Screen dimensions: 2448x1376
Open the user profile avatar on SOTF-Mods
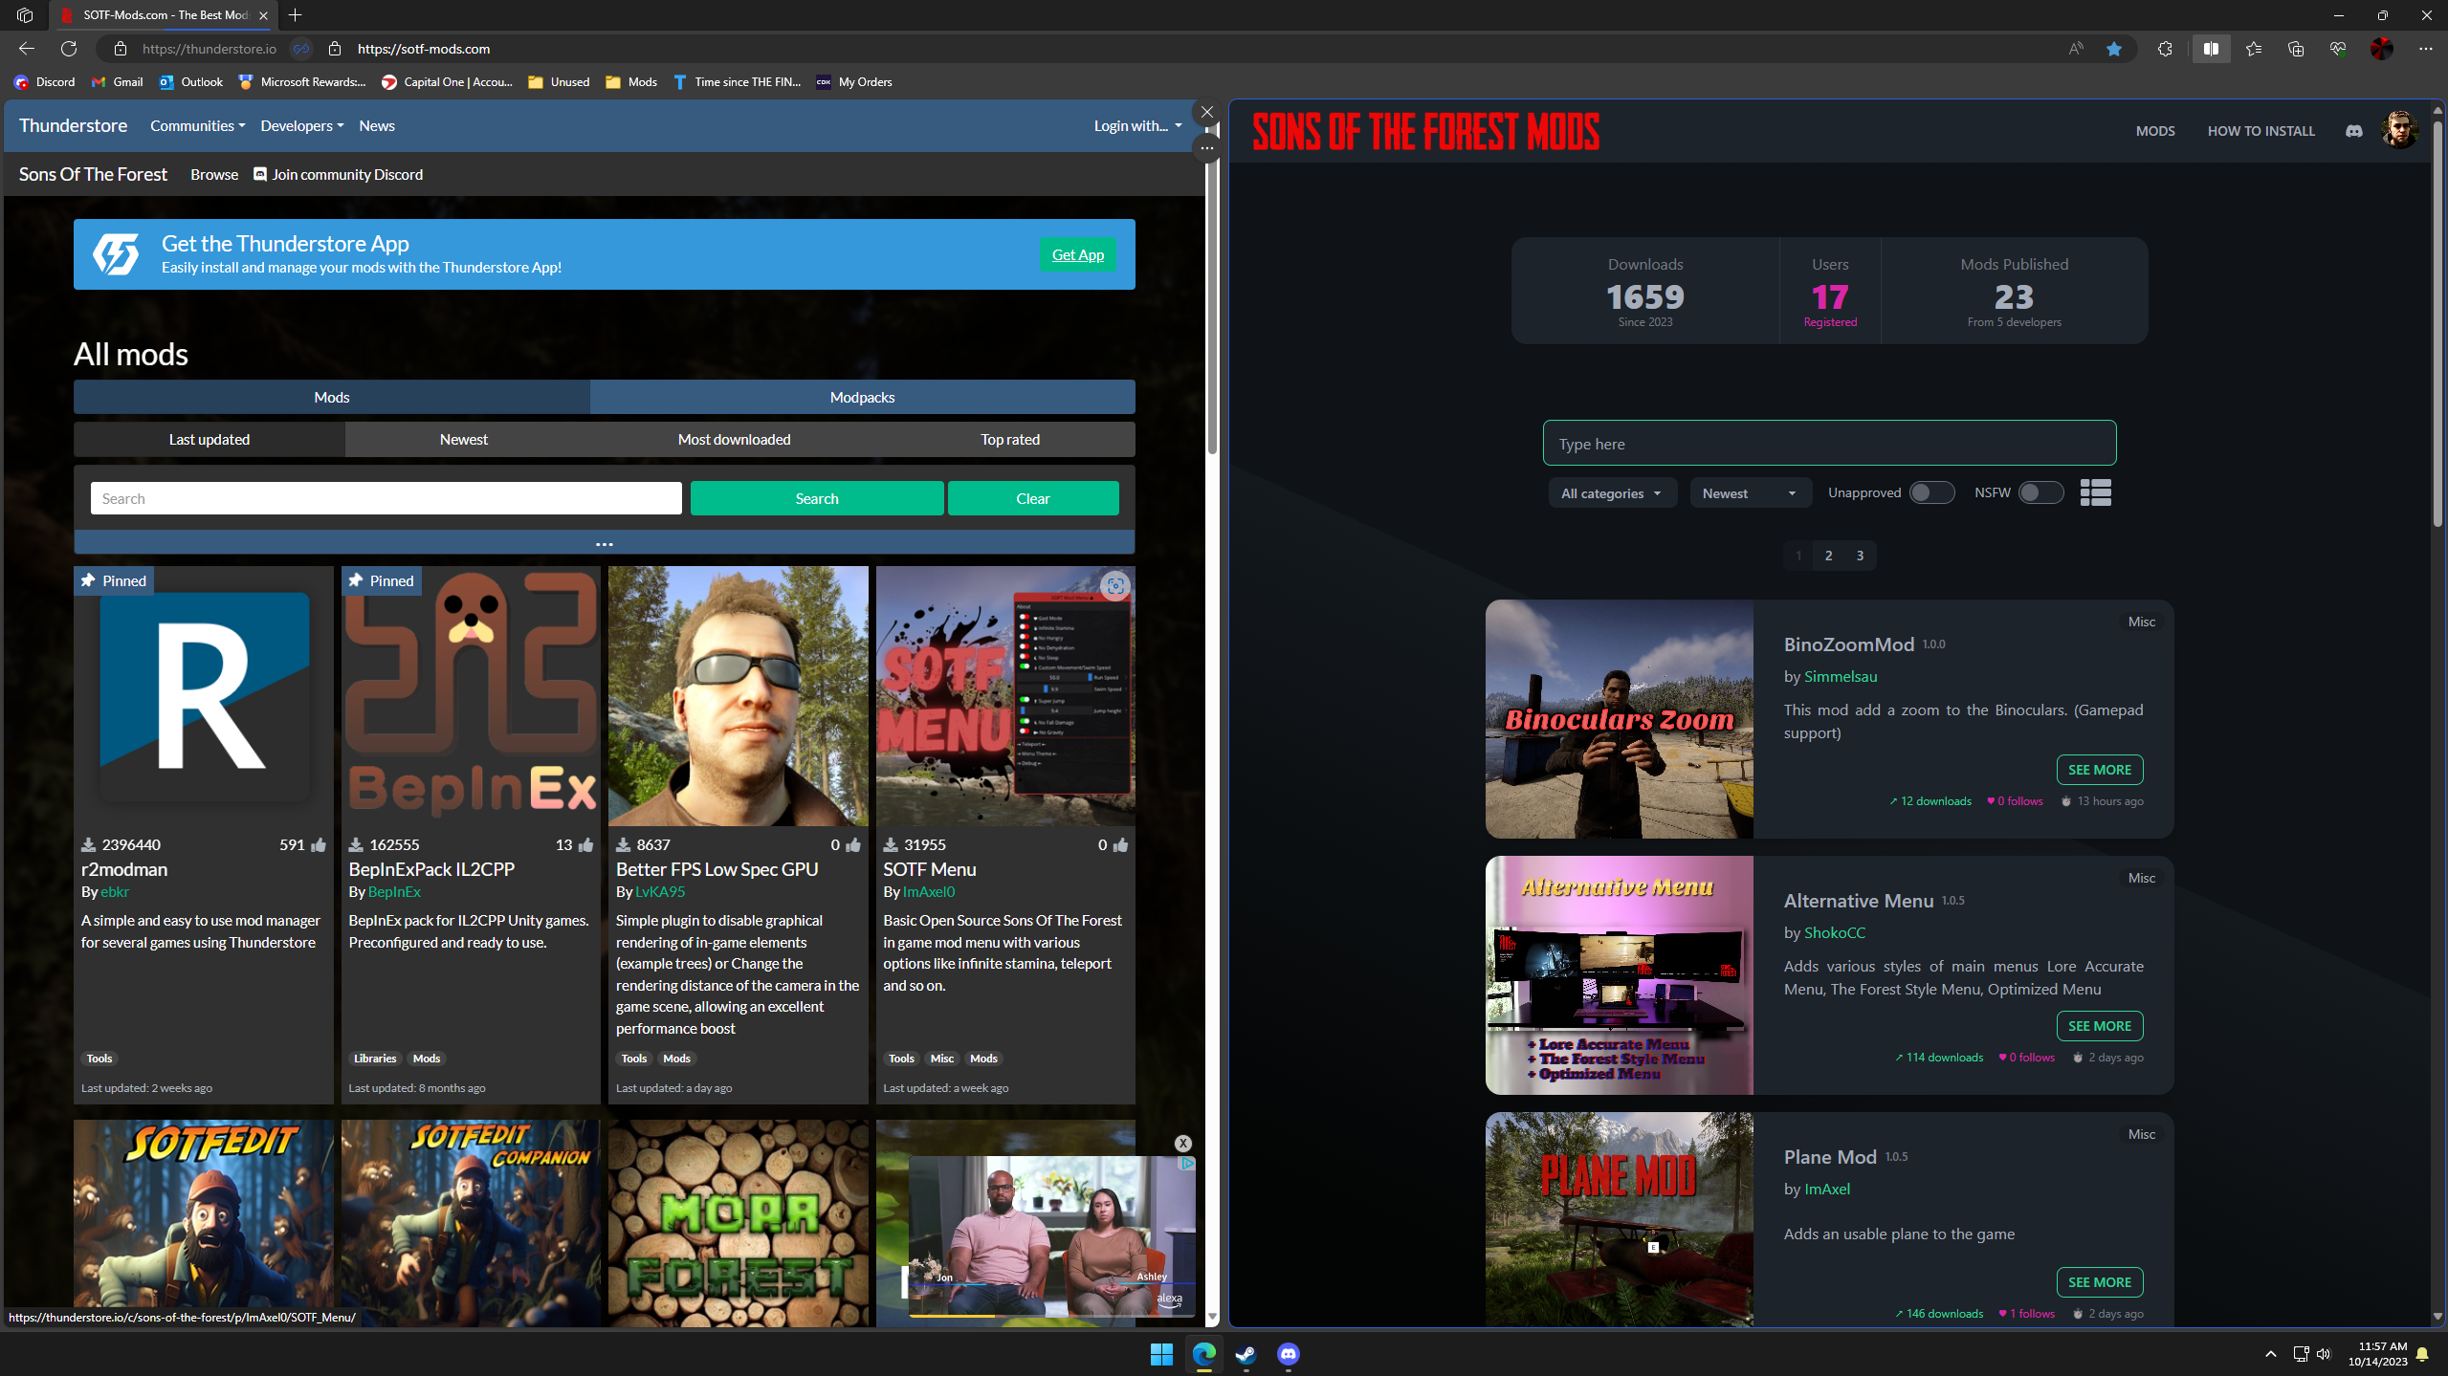click(x=2398, y=131)
